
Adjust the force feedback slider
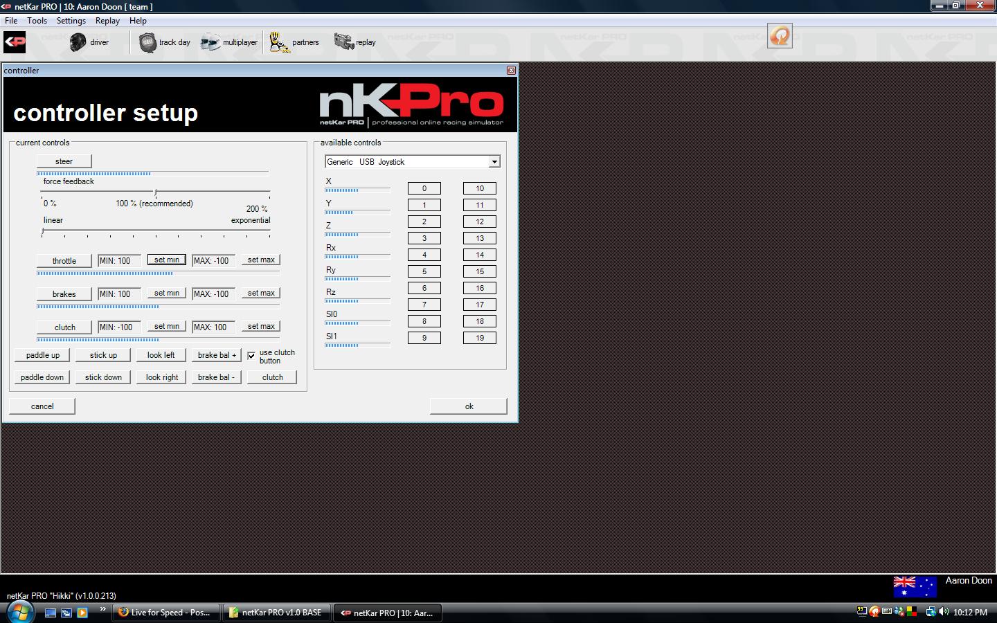tap(156, 192)
